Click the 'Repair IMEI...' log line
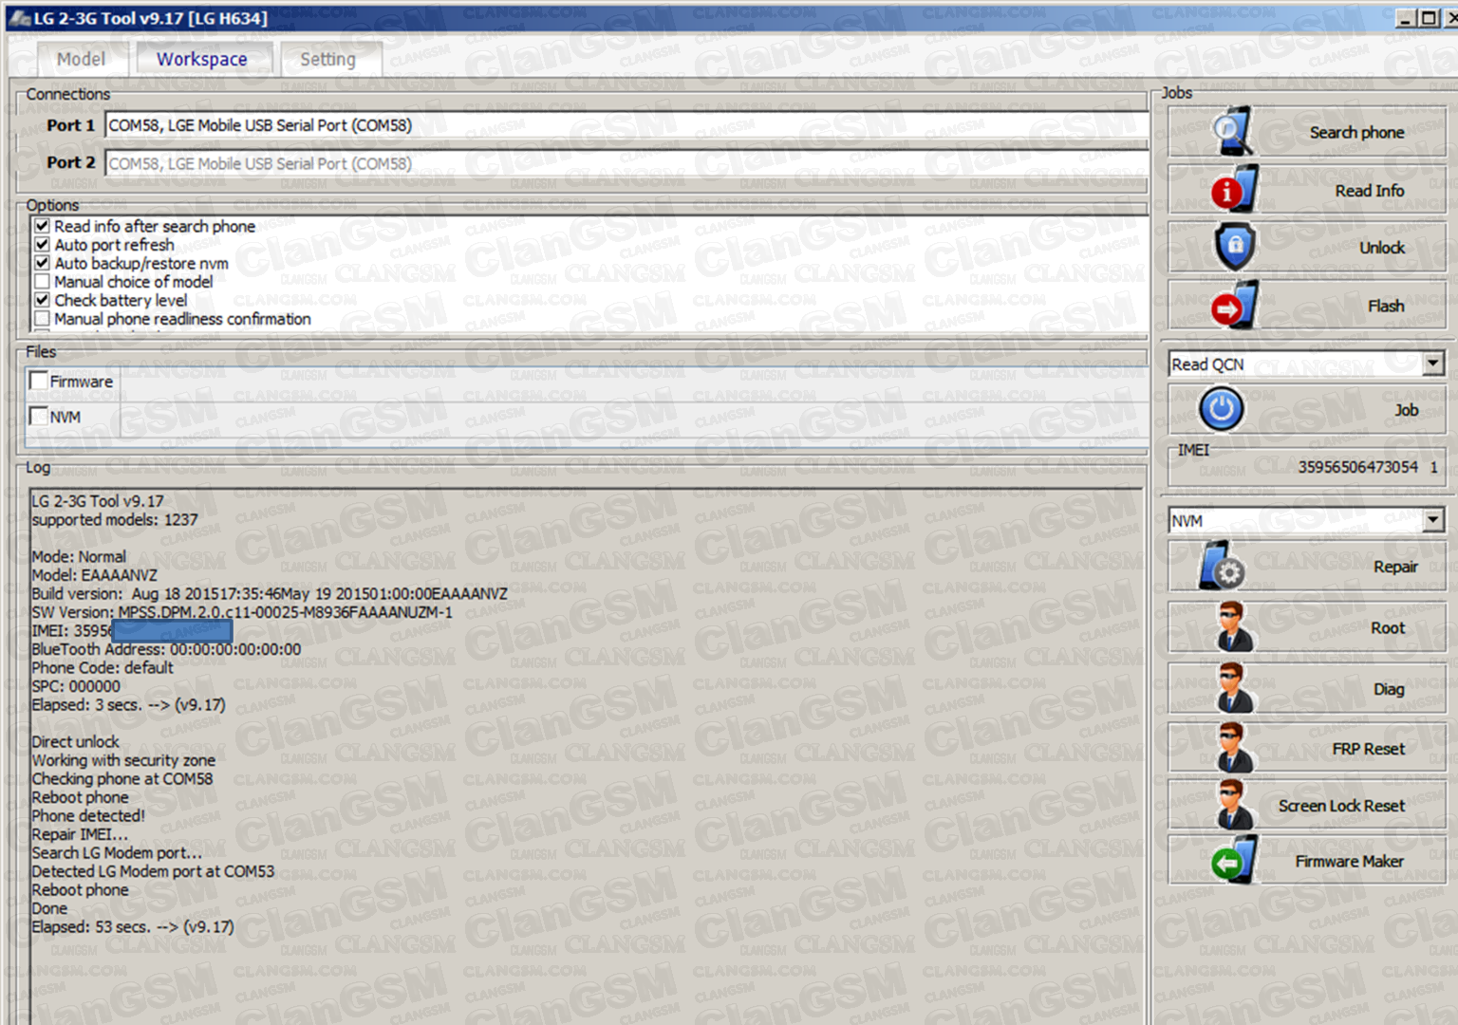 (x=80, y=834)
